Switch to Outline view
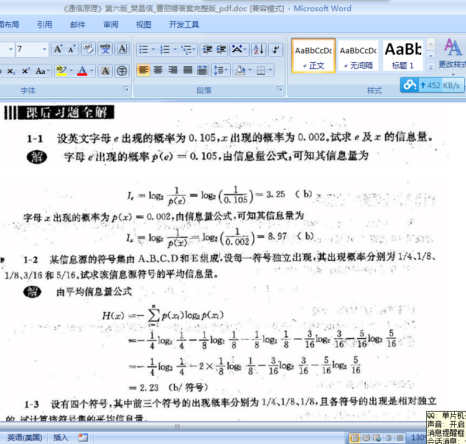Screen dimensions: 466x444 (x=388, y=438)
